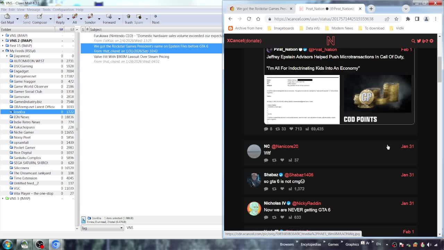444x250 pixels.
Task: Click the COD Points image thumbnail
Action: pos(377,100)
